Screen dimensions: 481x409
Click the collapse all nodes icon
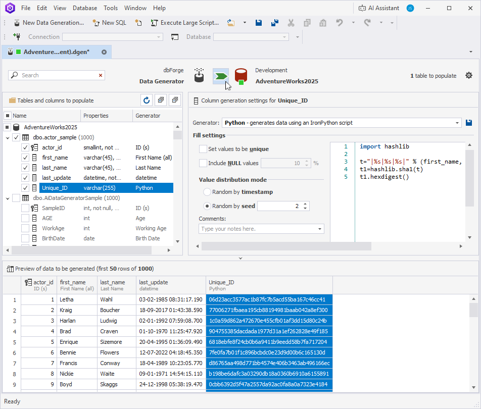click(x=175, y=100)
